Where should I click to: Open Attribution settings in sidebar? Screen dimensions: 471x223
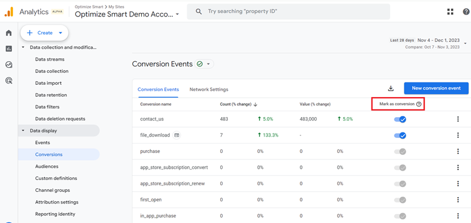pyautogui.click(x=57, y=202)
